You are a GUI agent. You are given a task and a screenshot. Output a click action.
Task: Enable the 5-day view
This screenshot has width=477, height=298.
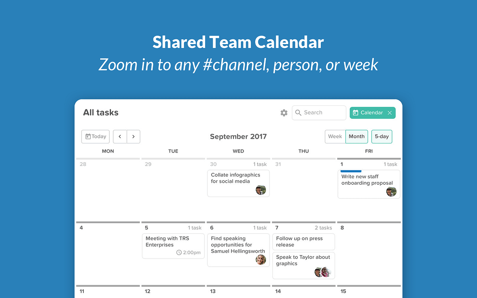[x=382, y=136]
